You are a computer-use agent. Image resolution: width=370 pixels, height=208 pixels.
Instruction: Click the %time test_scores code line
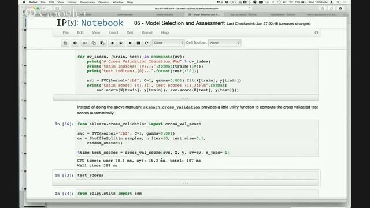point(153,153)
